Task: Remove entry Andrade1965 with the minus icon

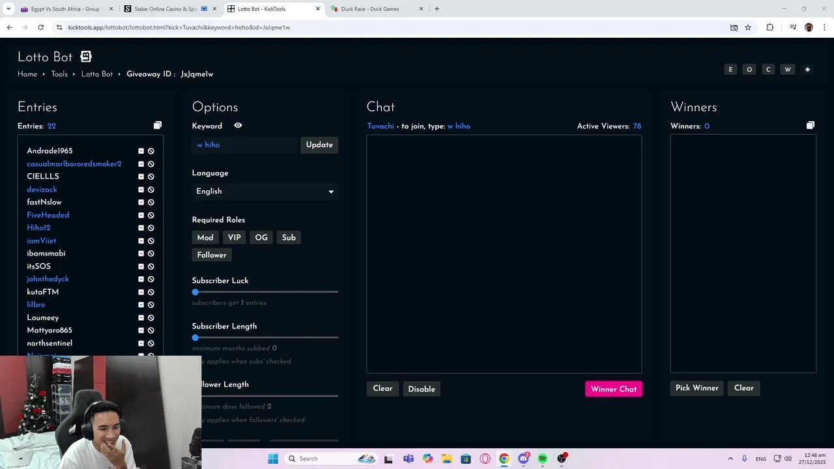Action: pos(141,151)
